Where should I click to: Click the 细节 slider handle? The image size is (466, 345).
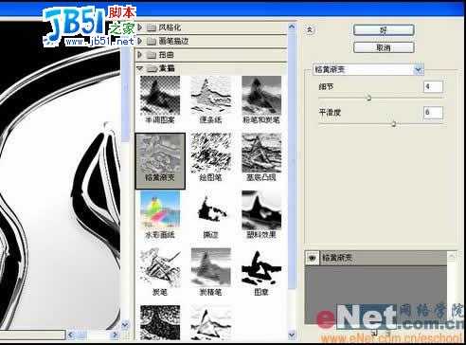pyautogui.click(x=368, y=98)
